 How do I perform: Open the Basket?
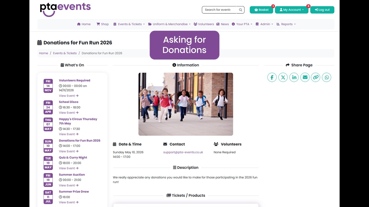tap(261, 10)
